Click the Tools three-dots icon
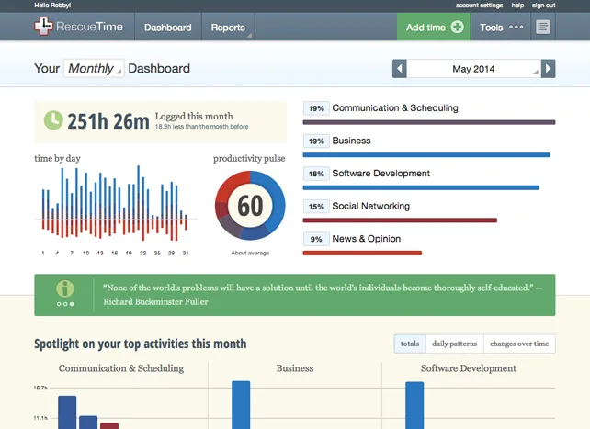590x429 pixels. tap(516, 27)
